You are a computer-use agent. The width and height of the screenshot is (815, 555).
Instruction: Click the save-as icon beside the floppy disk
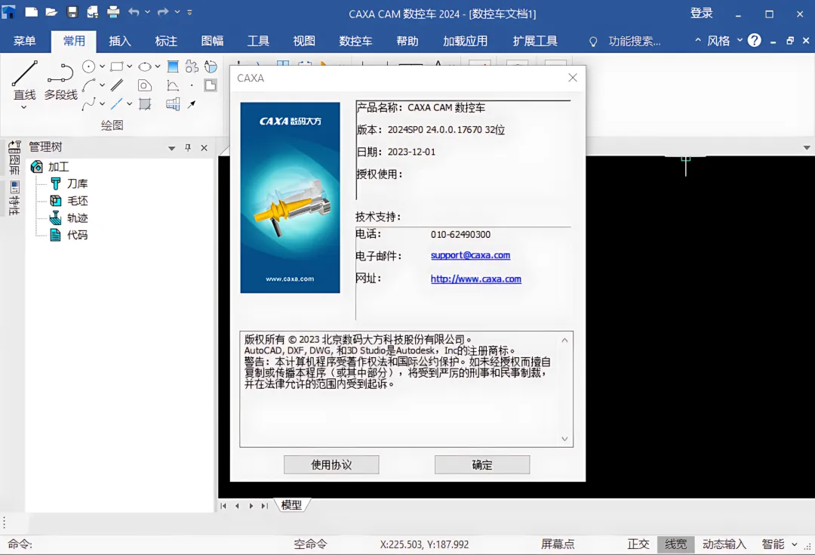point(93,12)
